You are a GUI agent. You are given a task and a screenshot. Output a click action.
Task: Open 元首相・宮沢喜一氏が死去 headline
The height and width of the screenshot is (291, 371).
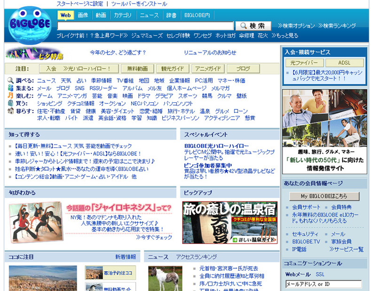229,268
